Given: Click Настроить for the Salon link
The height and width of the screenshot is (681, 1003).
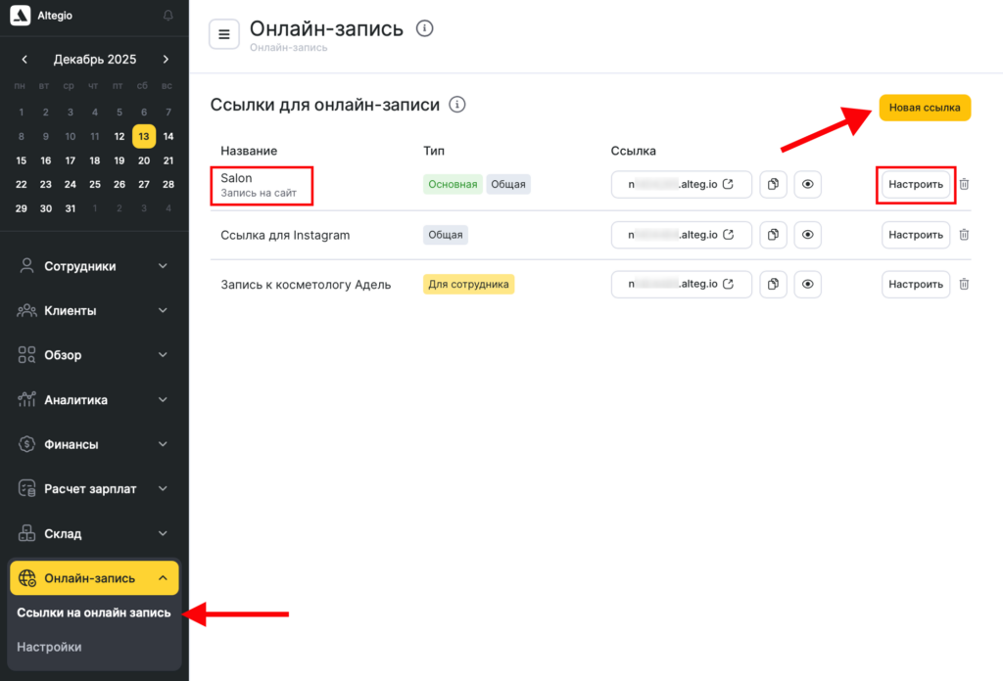Looking at the screenshot, I should (x=915, y=185).
